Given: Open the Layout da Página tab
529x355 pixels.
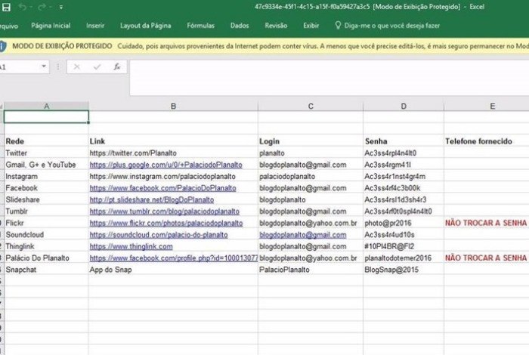Looking at the screenshot, I should (145, 25).
